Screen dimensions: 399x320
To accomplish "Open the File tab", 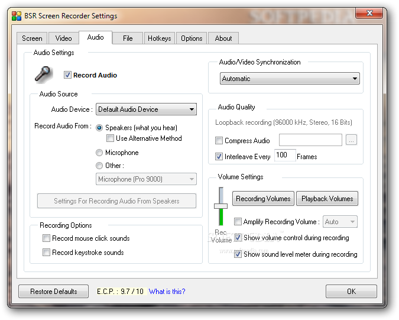I will tap(128, 38).
